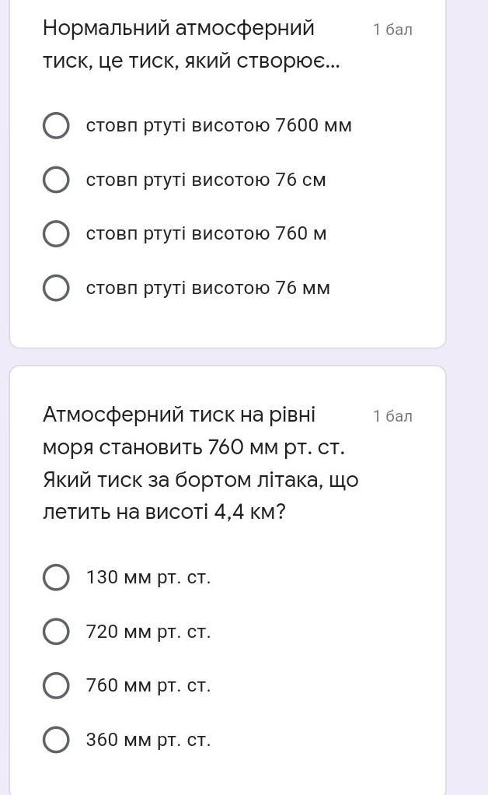
Task: Choose radio circle for 'стовп ртуті висотою 760 м'
Action: pyautogui.click(x=56, y=233)
